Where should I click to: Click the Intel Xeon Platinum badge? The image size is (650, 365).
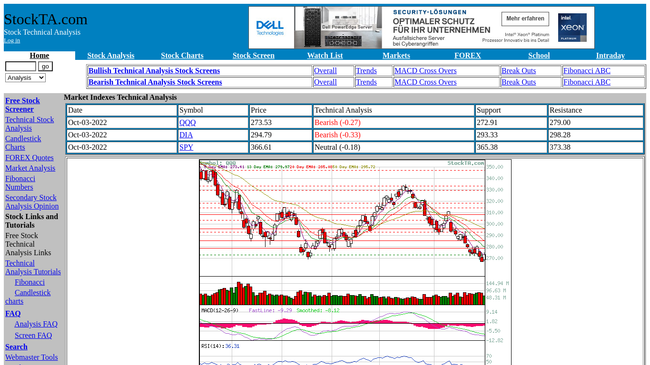[x=572, y=28]
